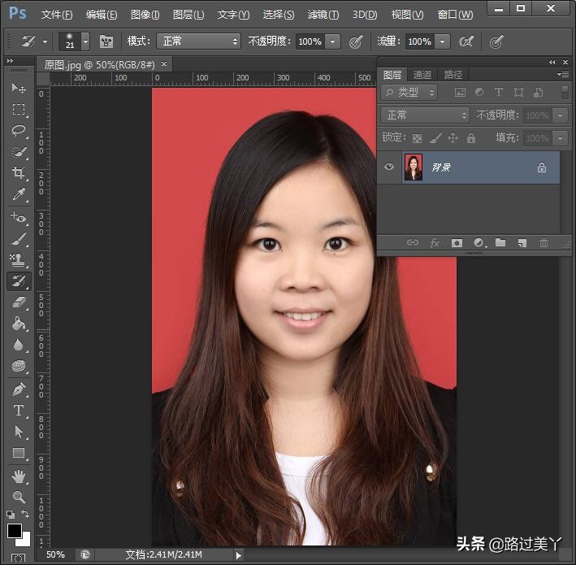Pick the Eyedropper tool
Image resolution: width=576 pixels, height=565 pixels.
pos(19,195)
